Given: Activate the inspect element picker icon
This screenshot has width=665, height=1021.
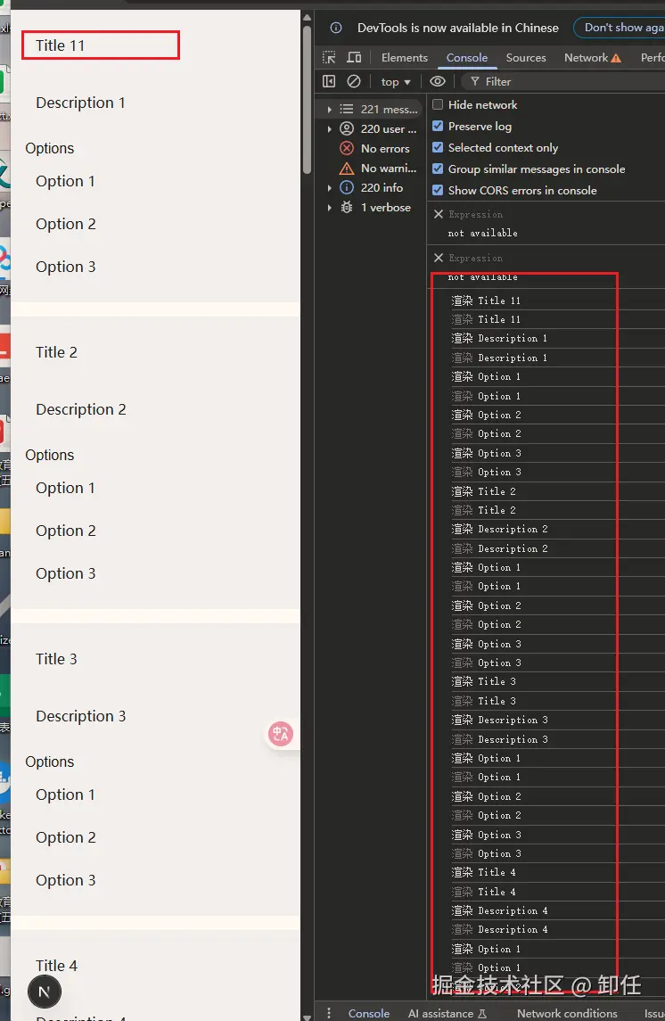Looking at the screenshot, I should pos(329,58).
